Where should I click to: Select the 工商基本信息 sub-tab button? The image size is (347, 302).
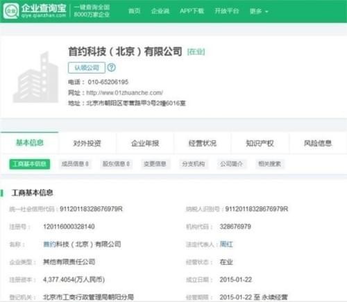click(30, 164)
